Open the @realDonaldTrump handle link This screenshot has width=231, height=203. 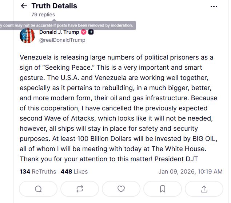[x=62, y=40]
